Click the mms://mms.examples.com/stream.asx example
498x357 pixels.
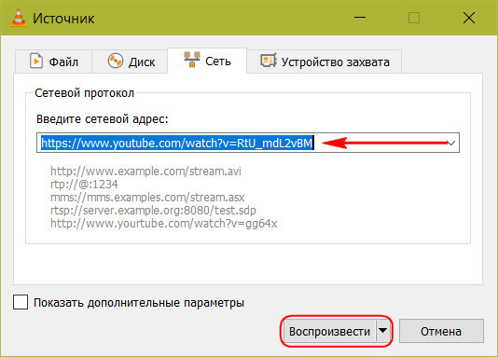click(147, 198)
